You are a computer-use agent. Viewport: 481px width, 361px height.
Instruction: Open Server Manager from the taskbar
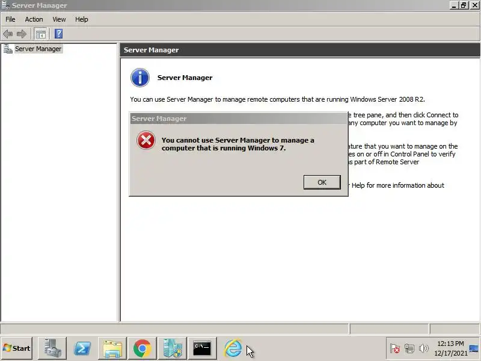click(52, 348)
